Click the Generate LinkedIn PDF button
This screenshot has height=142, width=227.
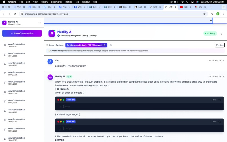tap(86, 45)
